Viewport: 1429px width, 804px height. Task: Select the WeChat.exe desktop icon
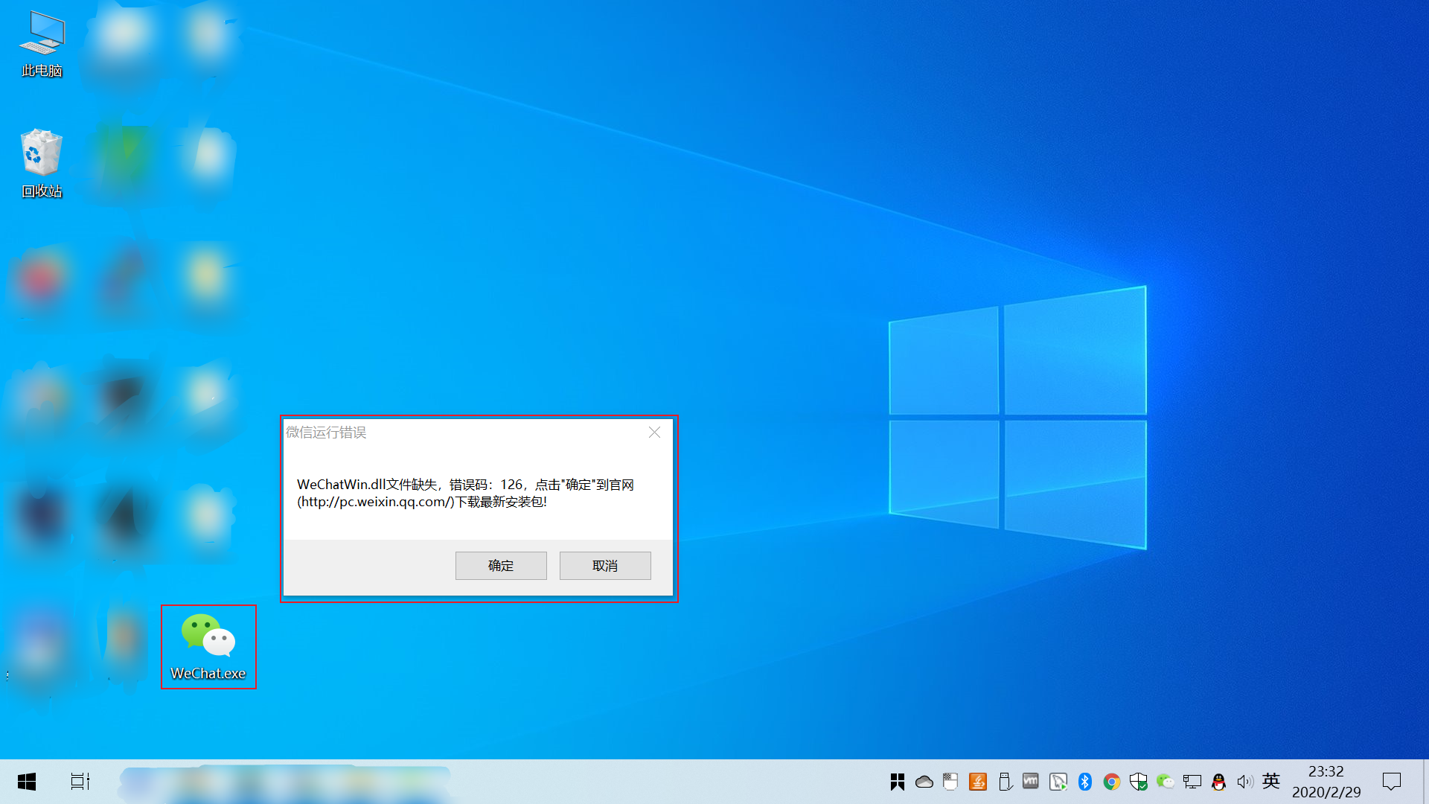pos(208,647)
